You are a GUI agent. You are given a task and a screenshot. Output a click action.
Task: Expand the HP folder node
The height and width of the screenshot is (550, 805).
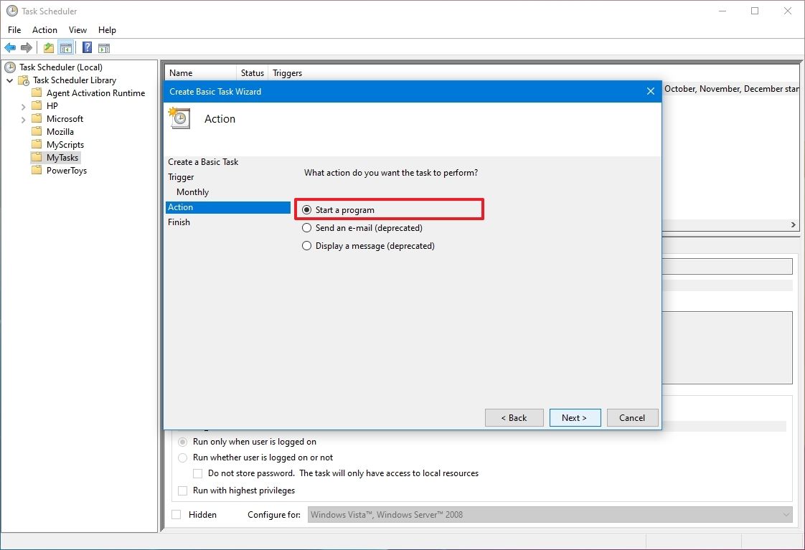(x=23, y=105)
